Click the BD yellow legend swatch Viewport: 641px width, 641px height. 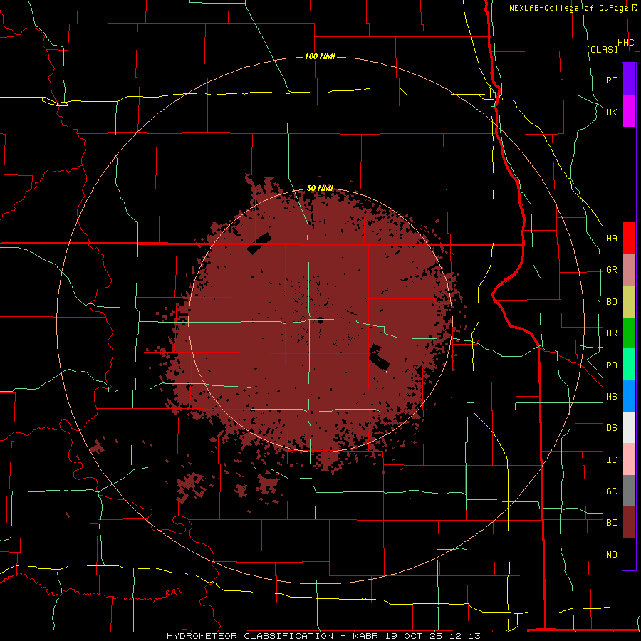pos(629,302)
